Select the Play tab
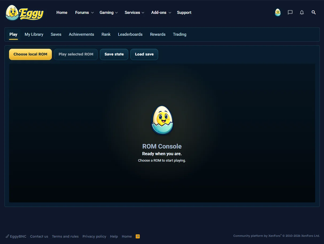This screenshot has height=244, width=324. pos(13,34)
